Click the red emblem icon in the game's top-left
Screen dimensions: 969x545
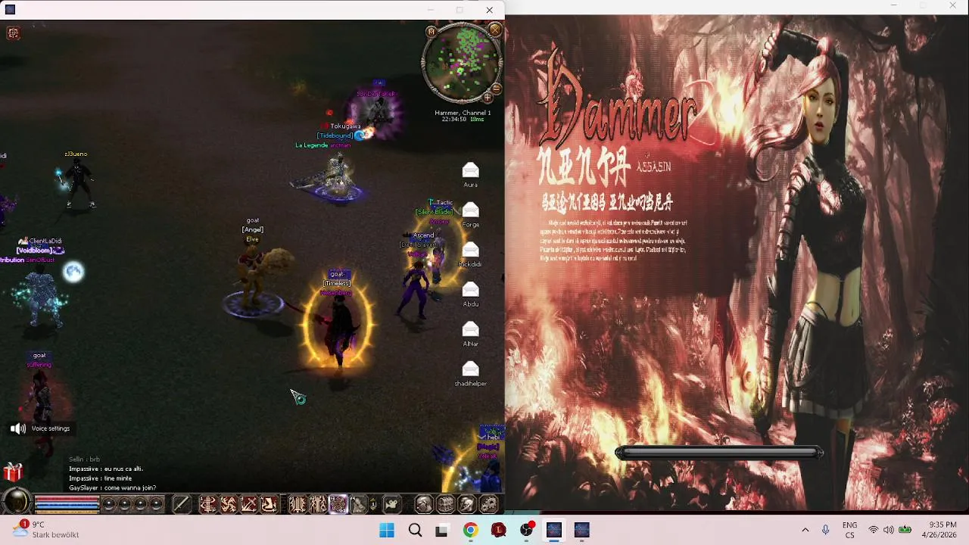tap(13, 33)
